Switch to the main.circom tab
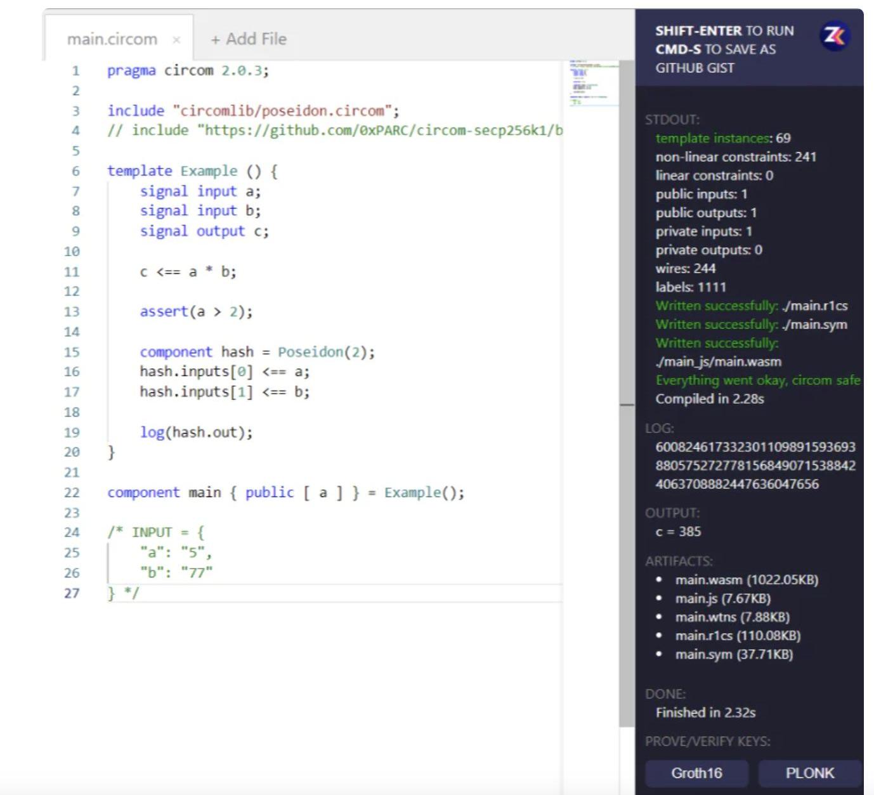Image resolution: width=874 pixels, height=795 pixels. [112, 39]
